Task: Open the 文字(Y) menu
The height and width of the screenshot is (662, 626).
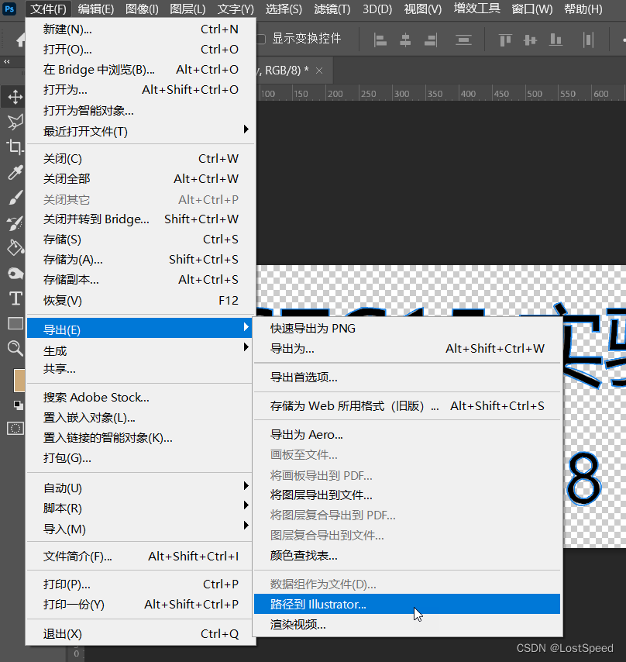Action: click(236, 9)
